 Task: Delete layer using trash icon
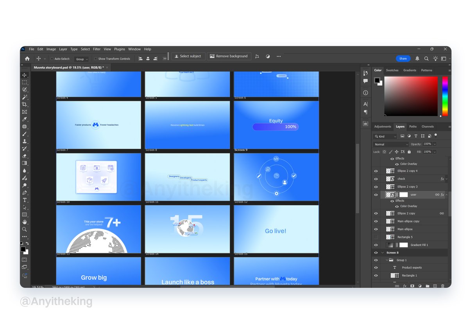tap(442, 286)
